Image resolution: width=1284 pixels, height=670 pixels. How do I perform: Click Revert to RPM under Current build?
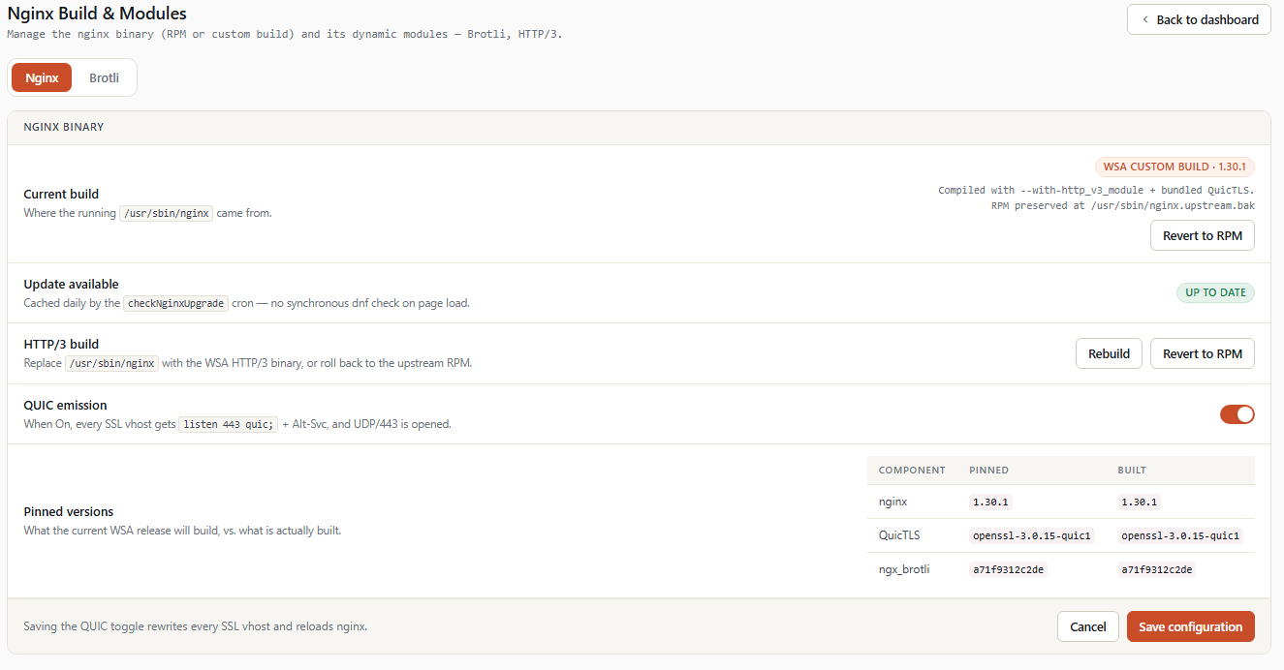(1202, 235)
